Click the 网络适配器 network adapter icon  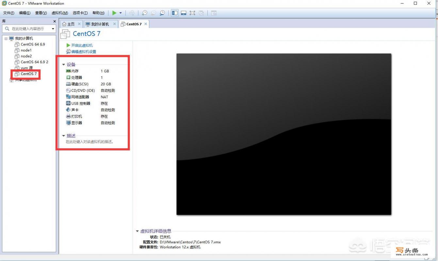68,97
